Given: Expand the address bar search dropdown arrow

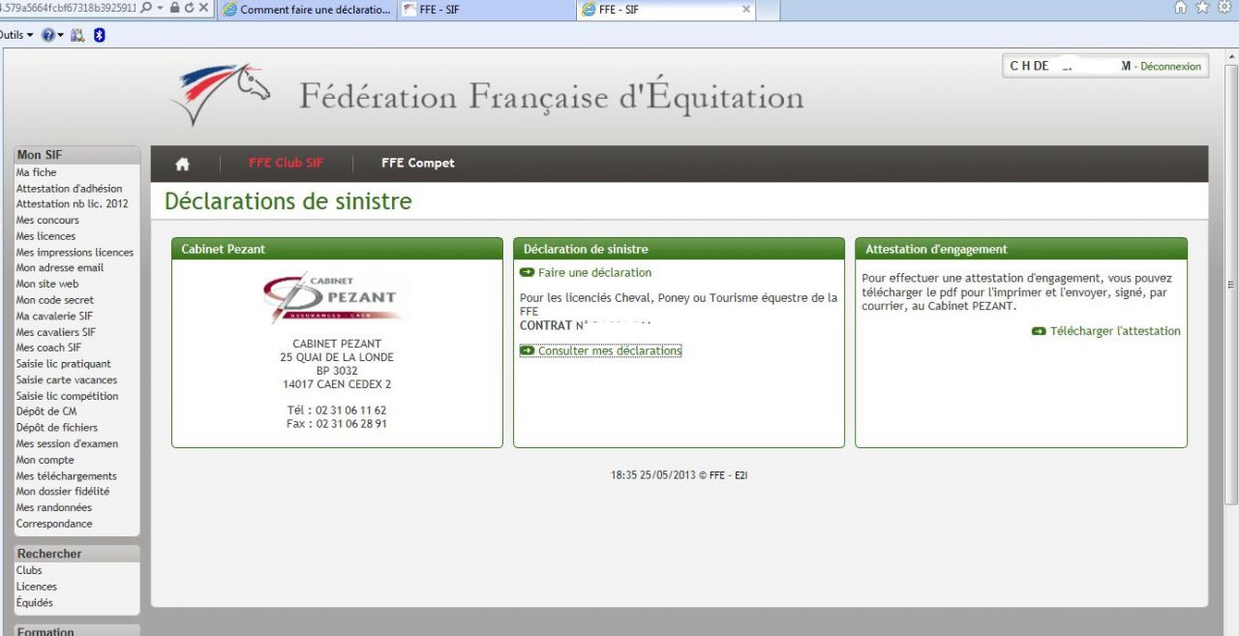Looking at the screenshot, I should (x=159, y=8).
